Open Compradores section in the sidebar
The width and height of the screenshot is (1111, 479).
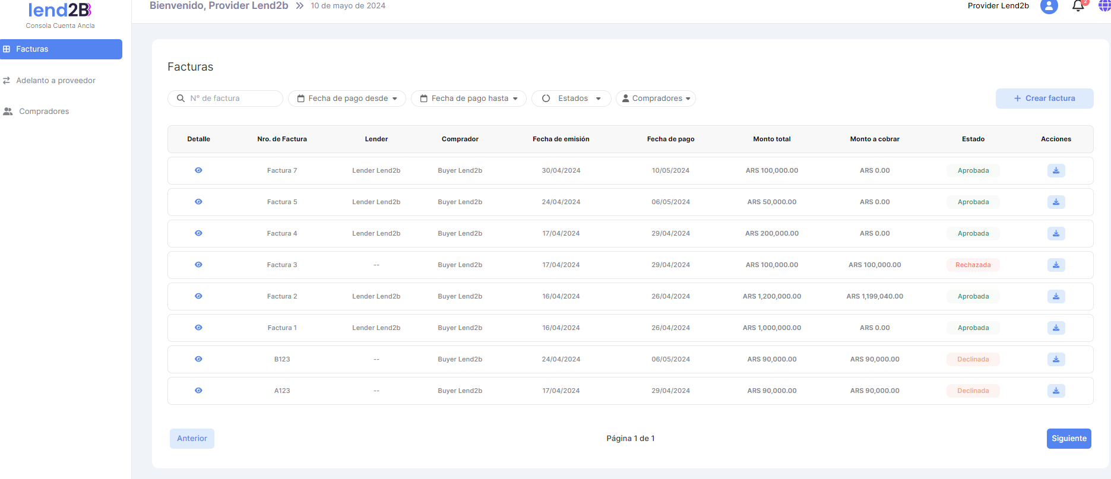click(44, 112)
